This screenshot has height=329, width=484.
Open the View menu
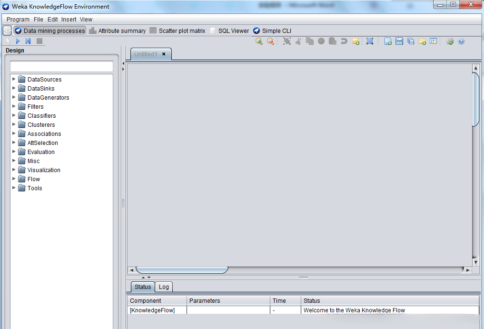(86, 19)
